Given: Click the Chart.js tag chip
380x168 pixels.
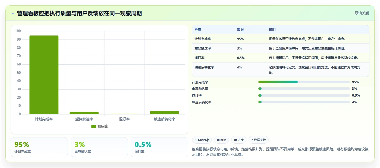Looking at the screenshot, I should [202, 140].
